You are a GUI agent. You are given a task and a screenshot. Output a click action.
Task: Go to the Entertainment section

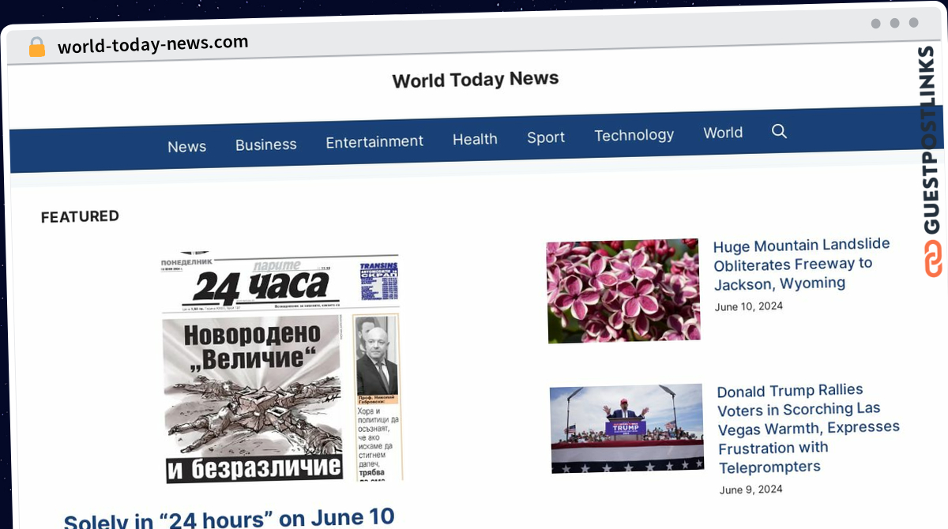(x=374, y=141)
